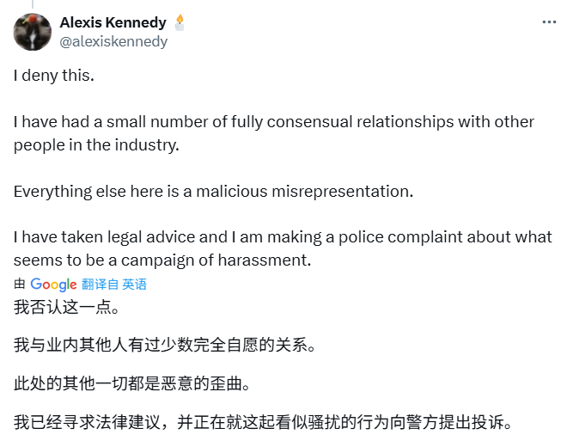Click the "I deny this." sentence
Viewport: 567px width, 447px height.
pos(54,75)
